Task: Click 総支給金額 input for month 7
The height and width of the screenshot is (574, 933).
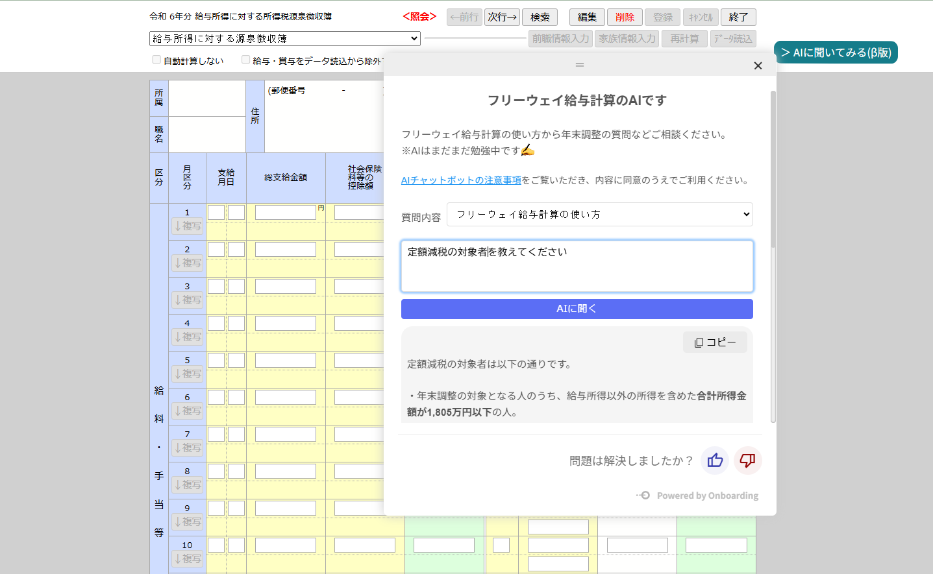Action: click(286, 435)
